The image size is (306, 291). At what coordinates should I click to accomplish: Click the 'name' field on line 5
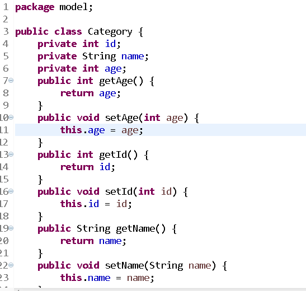(133, 56)
